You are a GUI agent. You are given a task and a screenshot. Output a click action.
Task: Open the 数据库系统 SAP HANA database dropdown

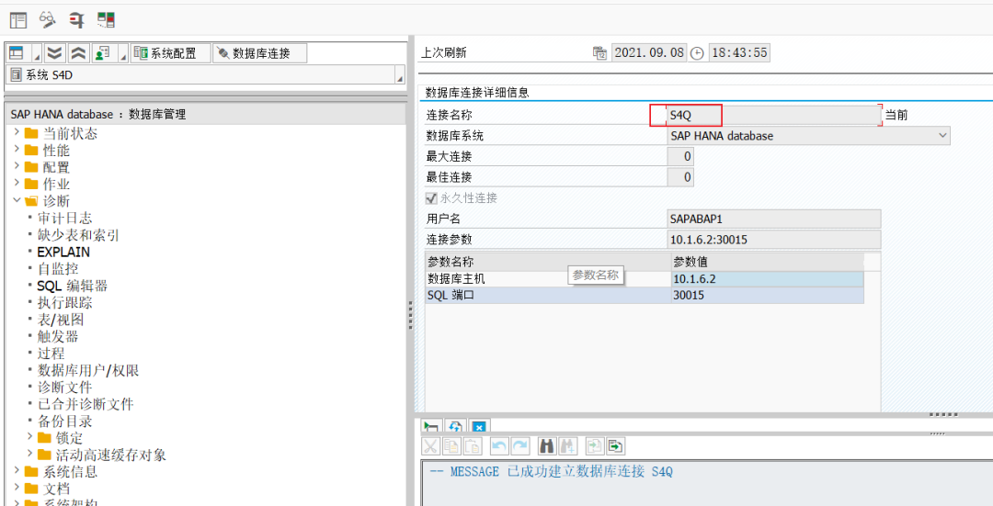coord(942,135)
